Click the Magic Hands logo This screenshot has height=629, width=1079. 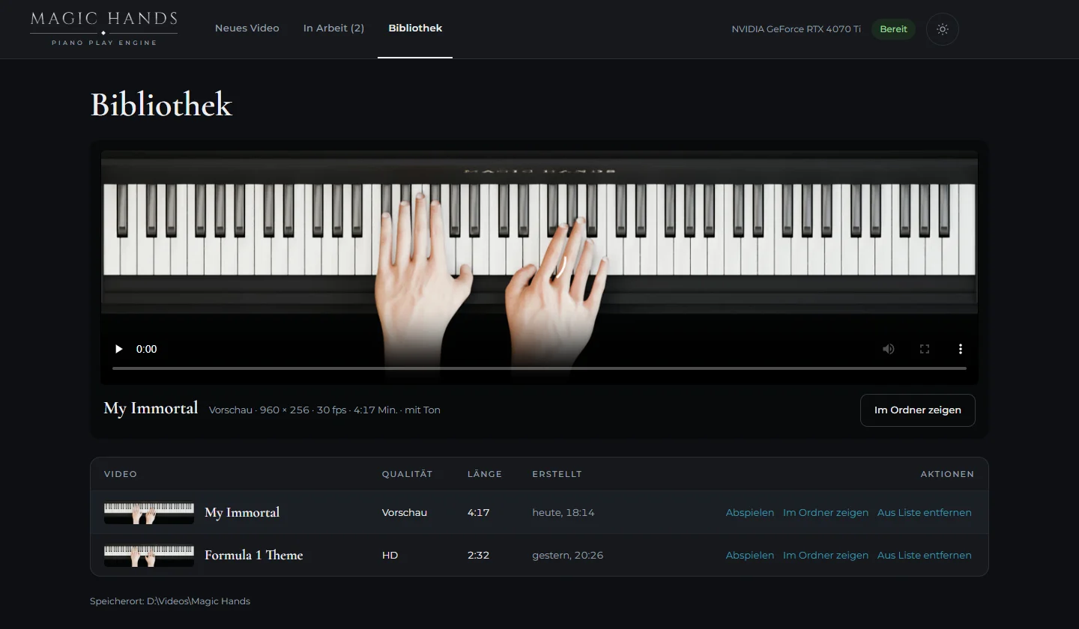click(x=104, y=28)
